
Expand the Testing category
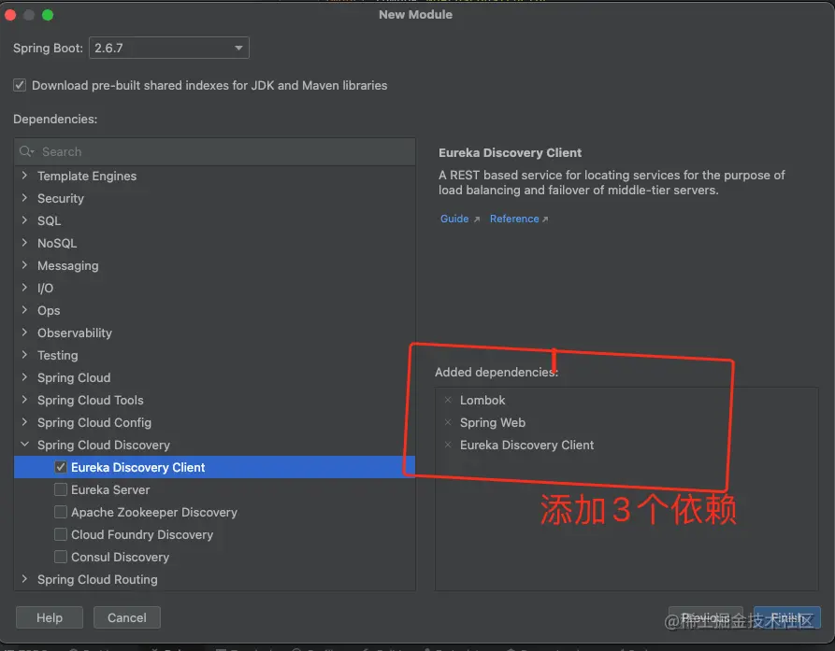pos(24,355)
